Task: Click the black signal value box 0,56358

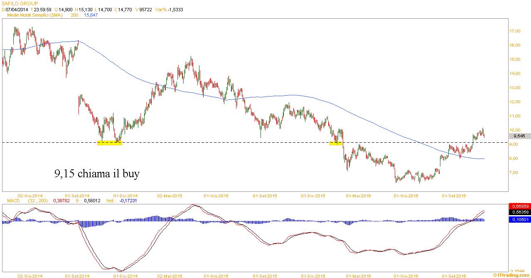Action: click(519, 212)
